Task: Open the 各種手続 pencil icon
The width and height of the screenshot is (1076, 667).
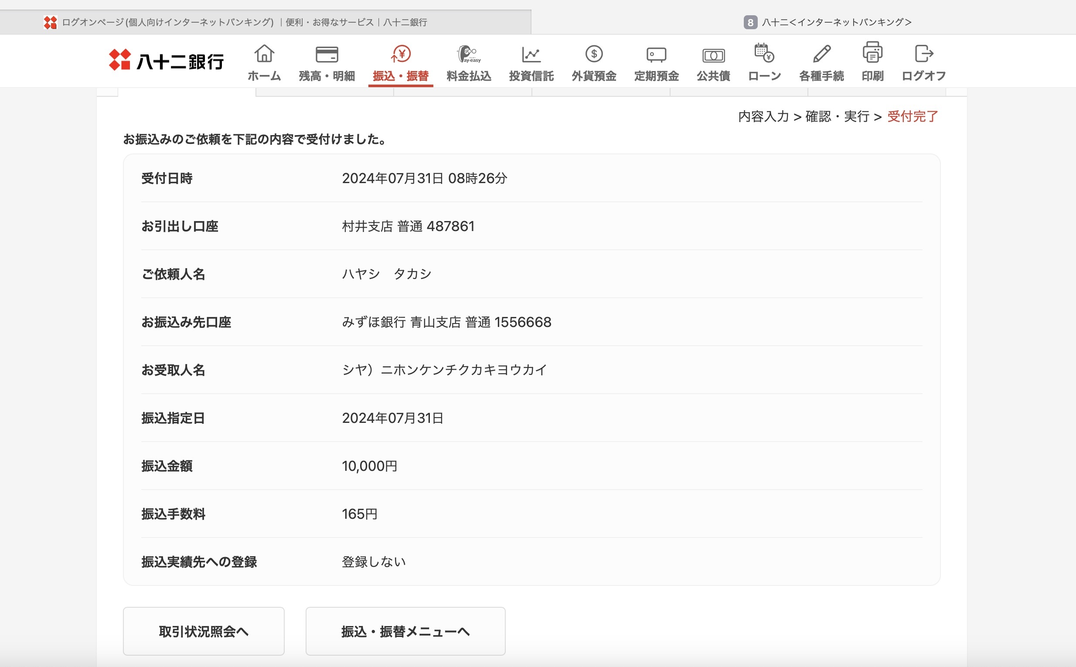Action: click(x=821, y=54)
